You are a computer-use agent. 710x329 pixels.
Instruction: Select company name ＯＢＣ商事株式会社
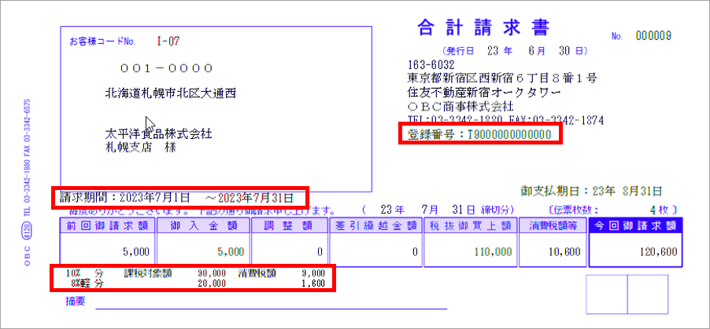pyautogui.click(x=460, y=107)
